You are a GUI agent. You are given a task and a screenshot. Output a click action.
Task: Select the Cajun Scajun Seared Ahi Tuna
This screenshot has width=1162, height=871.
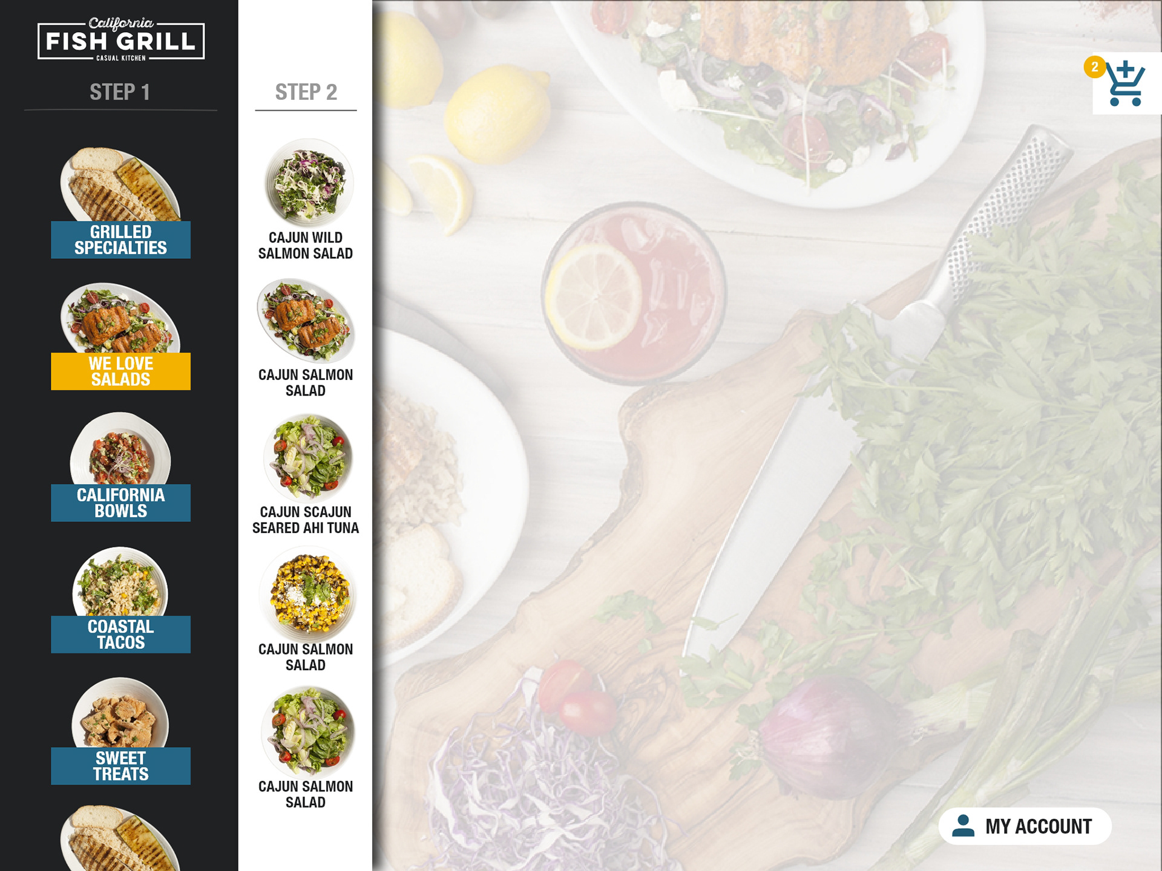(306, 475)
